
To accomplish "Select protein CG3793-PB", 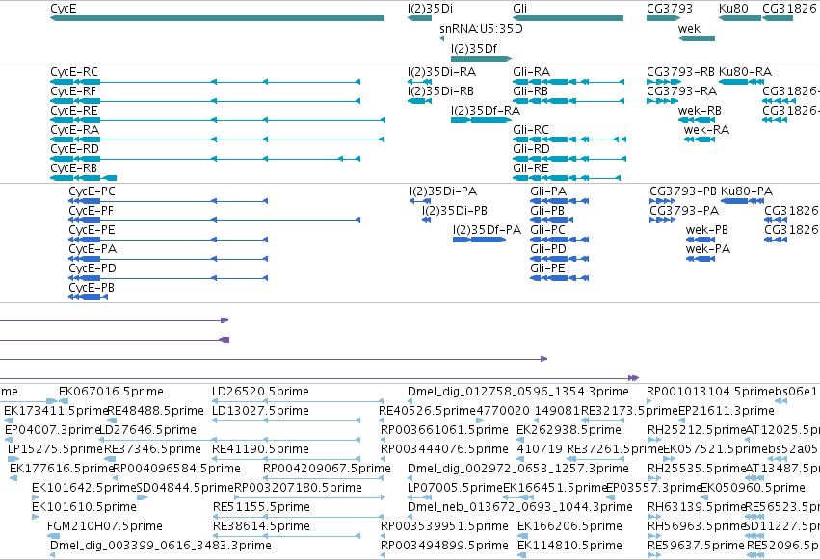I will point(663,201).
